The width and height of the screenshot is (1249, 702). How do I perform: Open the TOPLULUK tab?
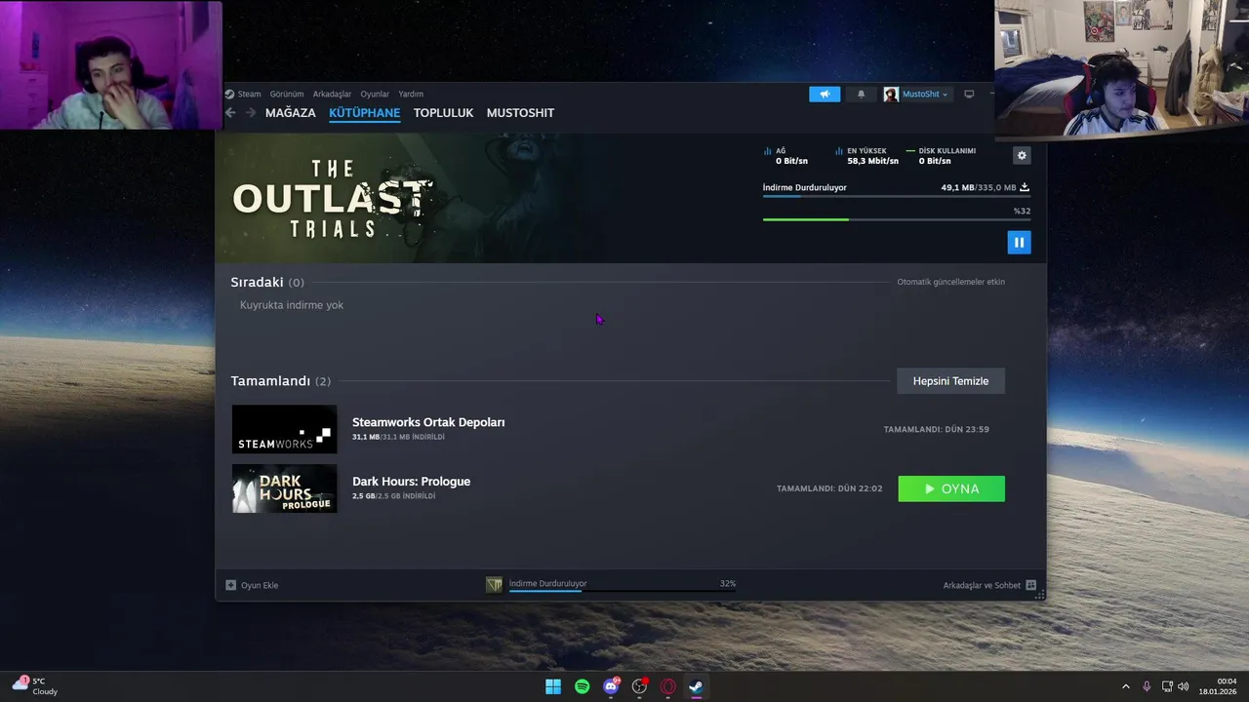click(443, 113)
